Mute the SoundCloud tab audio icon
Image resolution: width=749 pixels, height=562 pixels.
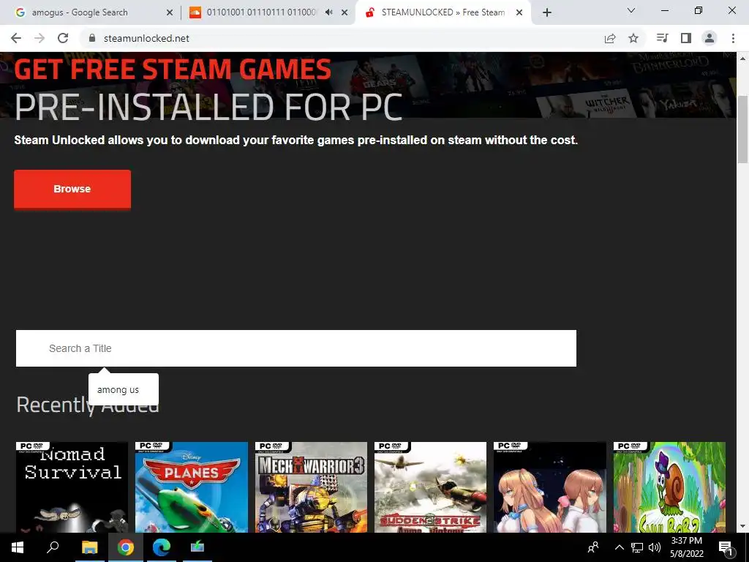(x=328, y=12)
